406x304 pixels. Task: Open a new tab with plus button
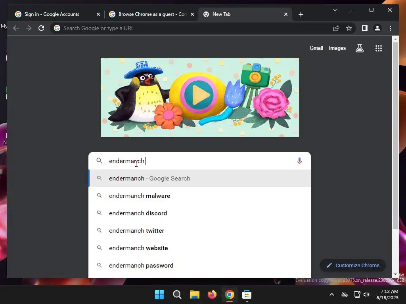coord(301,14)
